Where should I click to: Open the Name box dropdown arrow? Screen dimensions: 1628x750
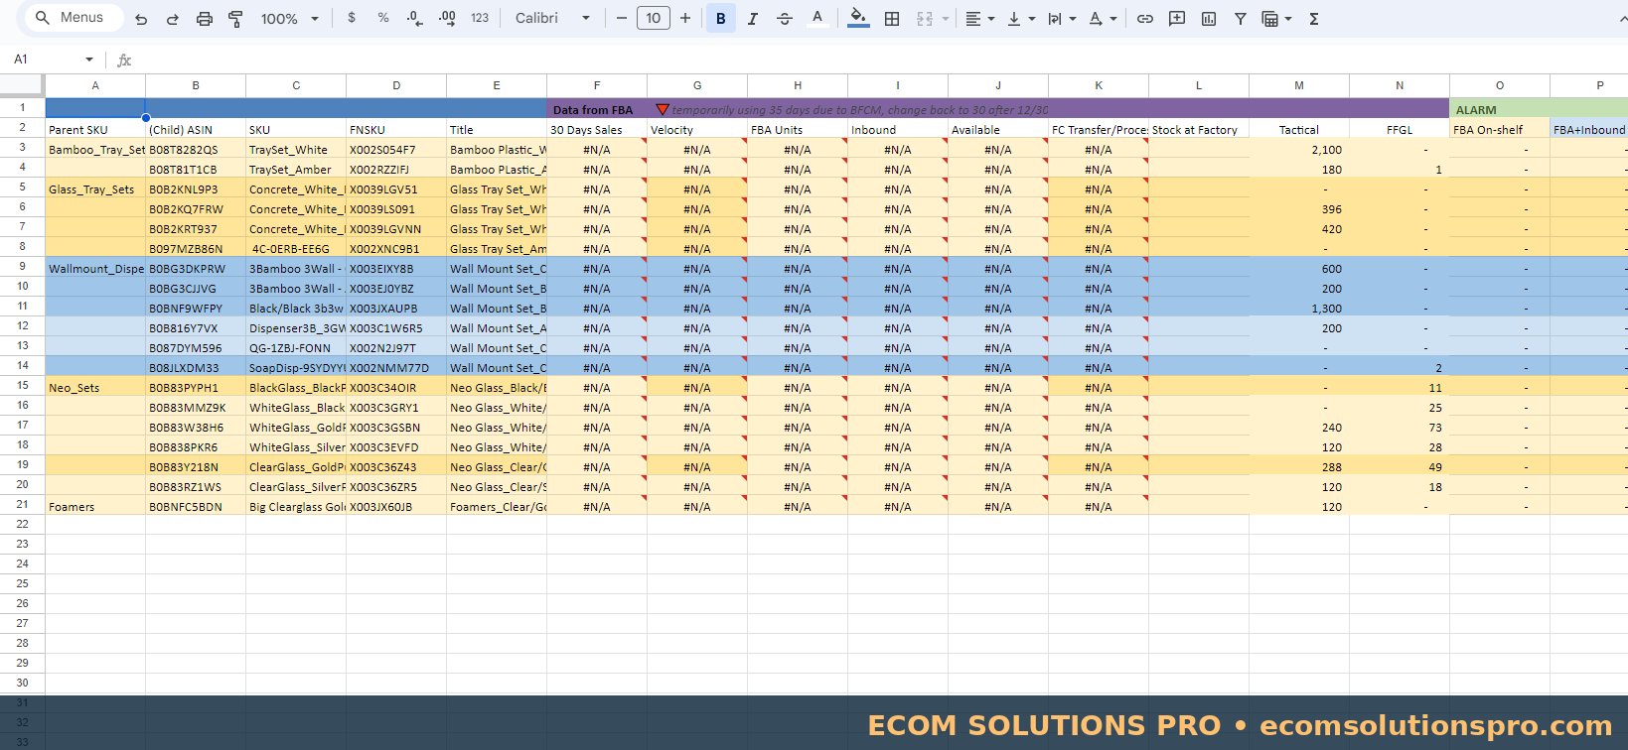(x=89, y=60)
